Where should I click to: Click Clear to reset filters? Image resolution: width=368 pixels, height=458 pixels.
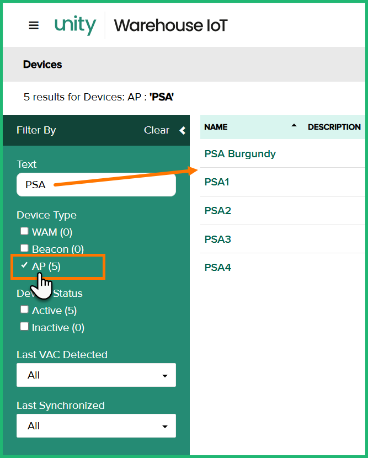tap(156, 130)
